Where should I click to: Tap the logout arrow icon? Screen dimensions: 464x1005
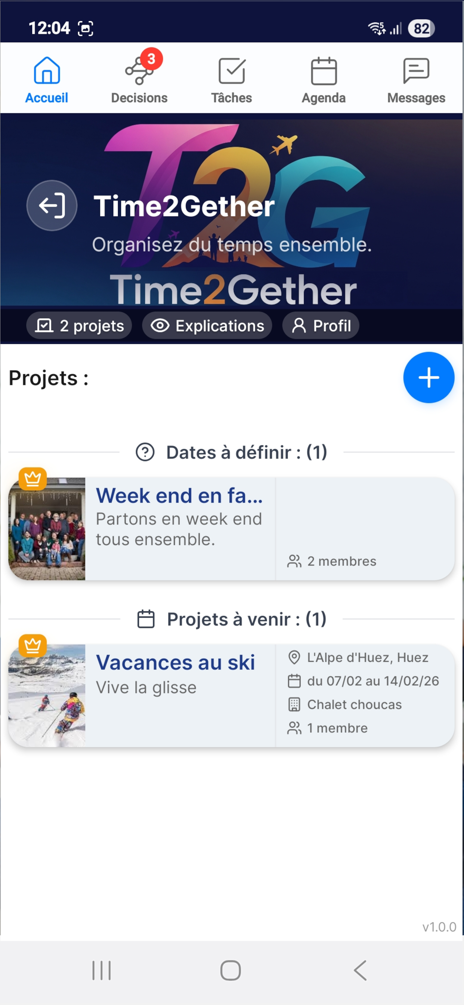click(x=52, y=206)
